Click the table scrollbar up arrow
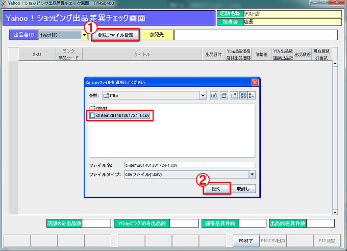The height and width of the screenshot is (251, 347). pos(335,64)
